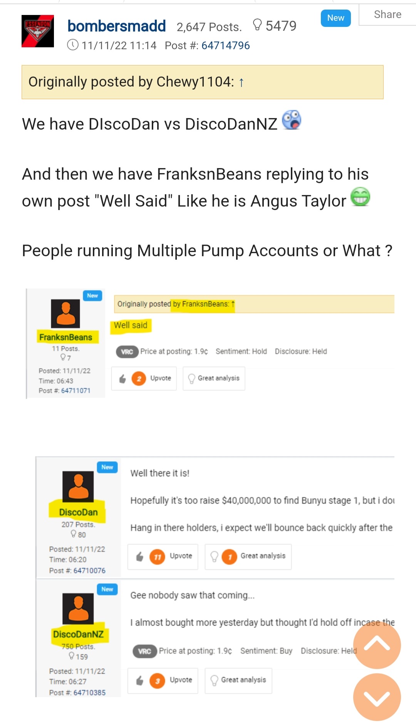Tap the scroll-down chevron button
This screenshot has width=416, height=723.
pyautogui.click(x=377, y=697)
